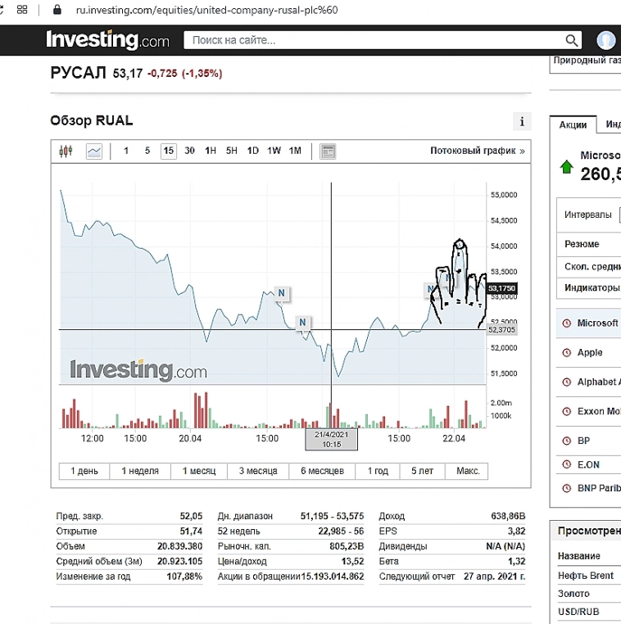Click the N news marker on chart
This screenshot has height=624, width=621.
coord(281,292)
